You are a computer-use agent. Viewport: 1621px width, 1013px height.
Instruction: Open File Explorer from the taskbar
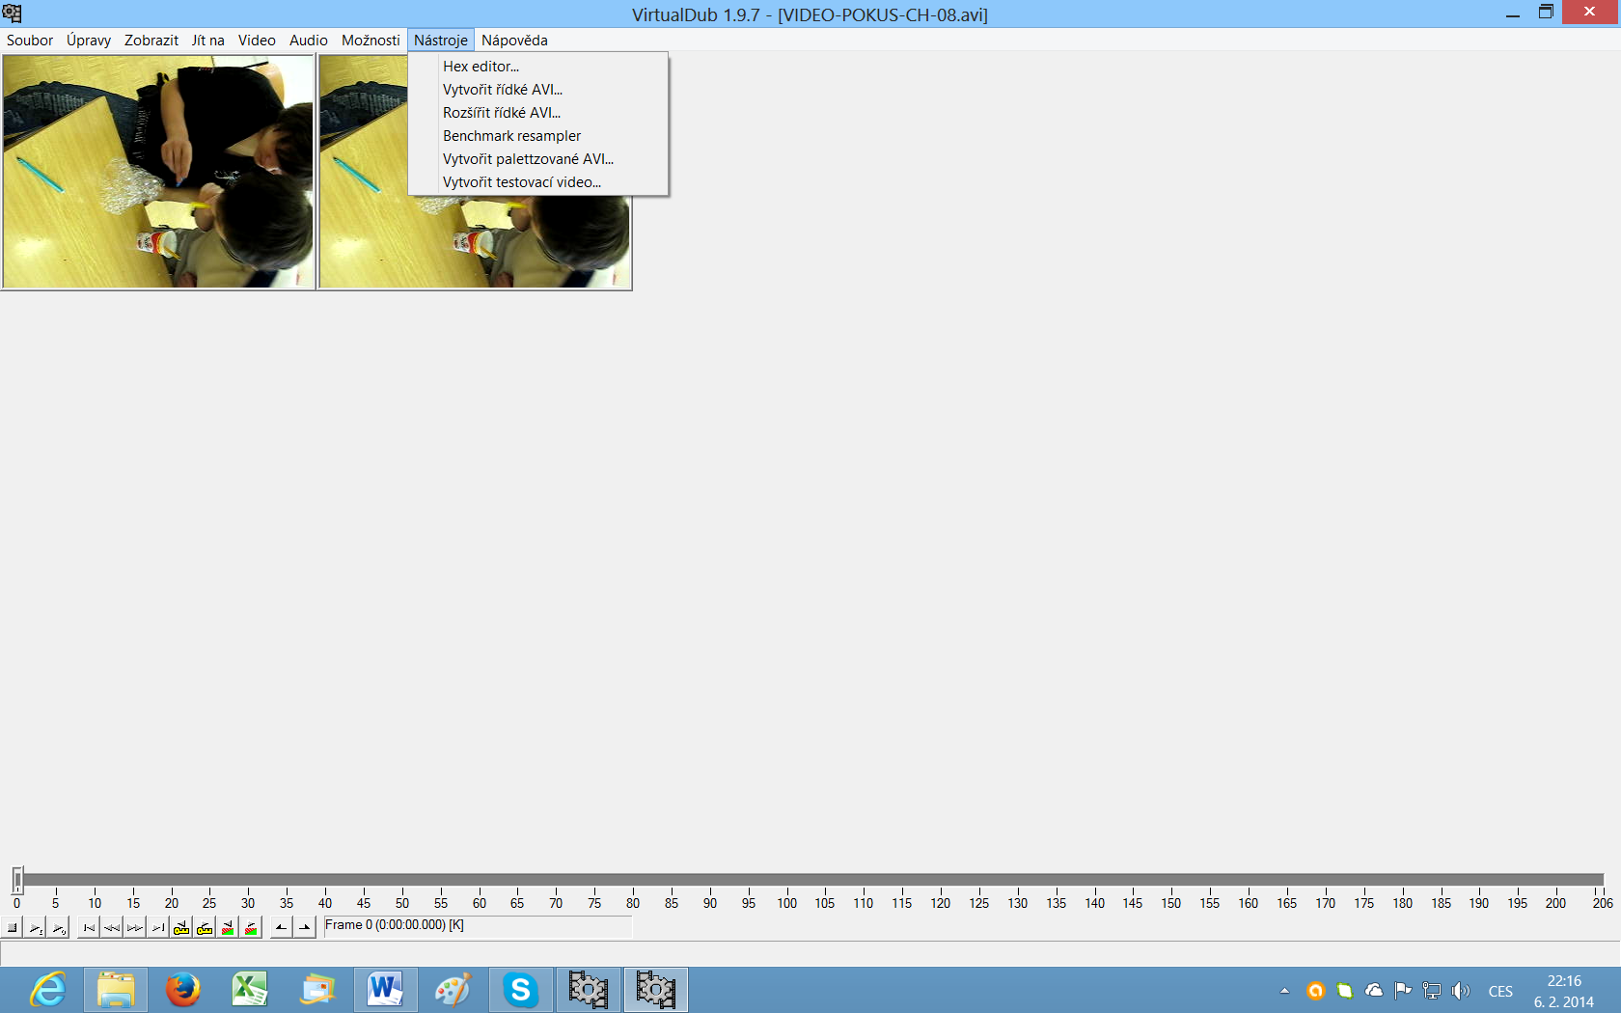(x=116, y=990)
